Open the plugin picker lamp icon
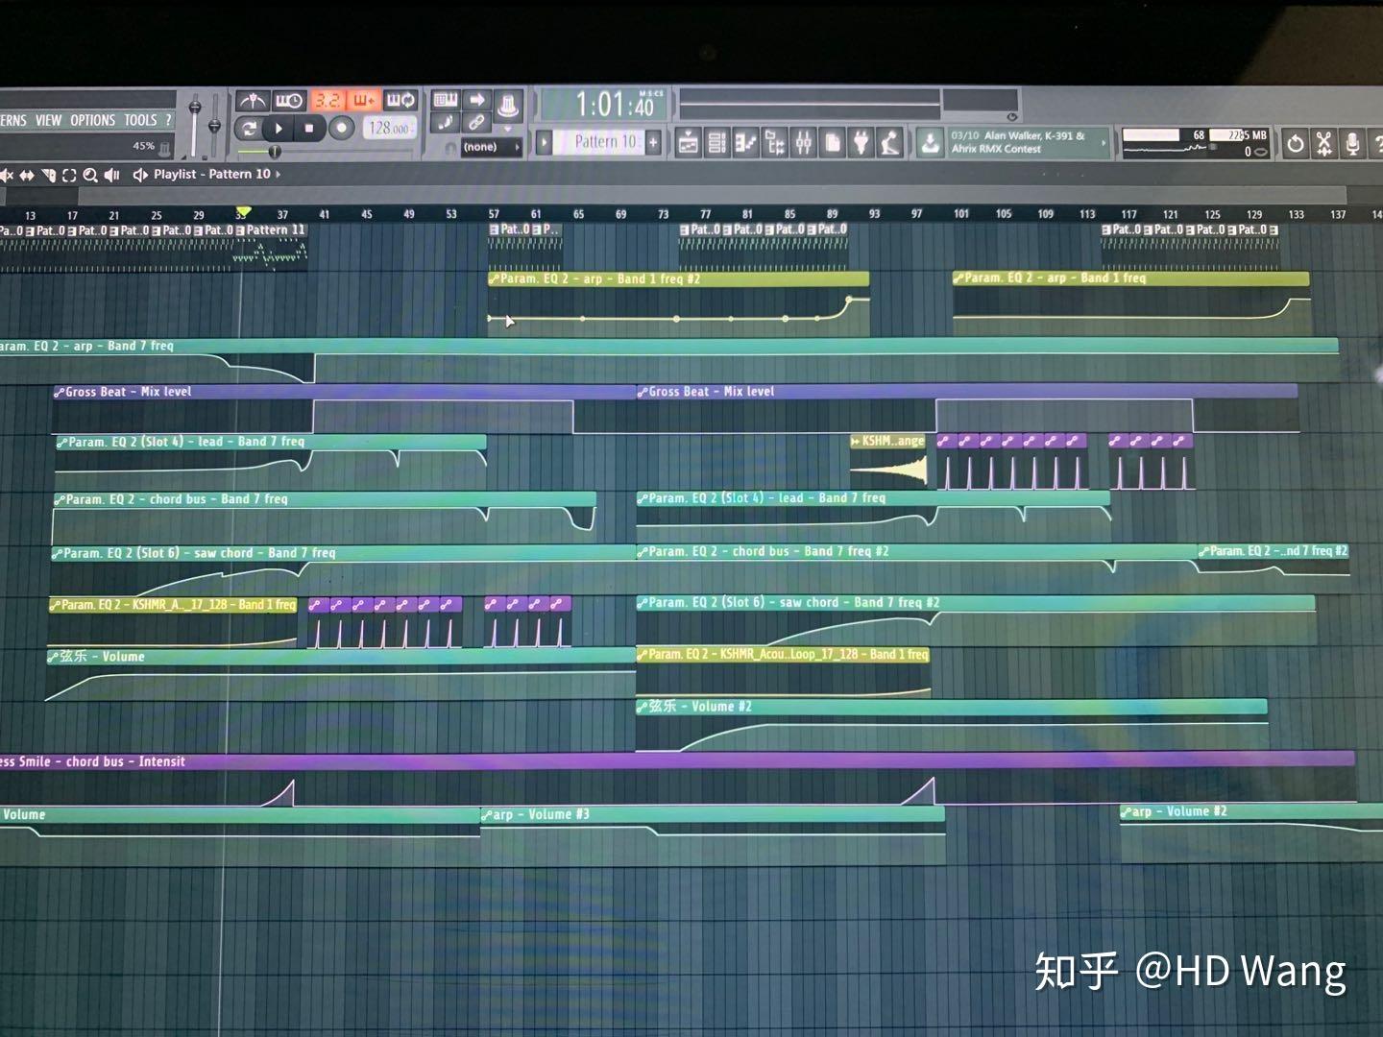The image size is (1383, 1037). [887, 142]
